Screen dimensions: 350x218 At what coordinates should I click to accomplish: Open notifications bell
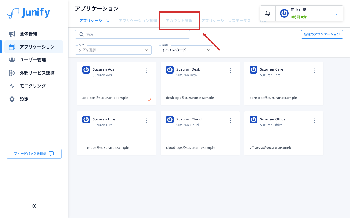pos(268,13)
